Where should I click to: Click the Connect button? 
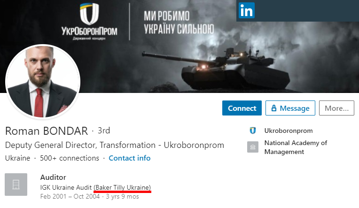[242, 108]
